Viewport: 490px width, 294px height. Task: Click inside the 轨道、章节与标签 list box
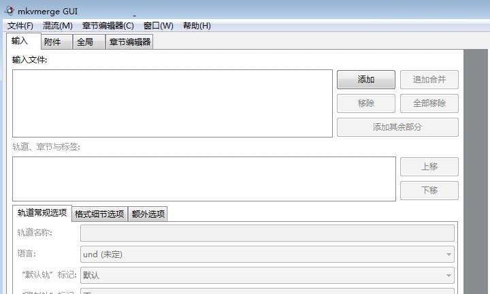click(204, 179)
